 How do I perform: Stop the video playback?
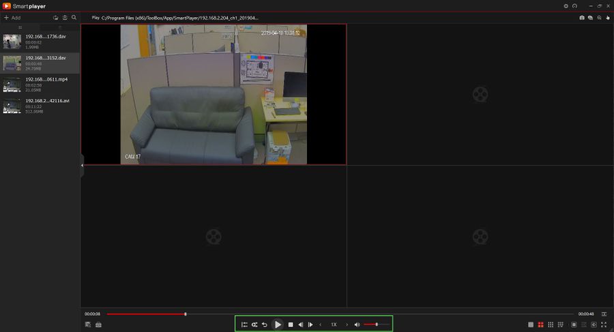point(291,325)
